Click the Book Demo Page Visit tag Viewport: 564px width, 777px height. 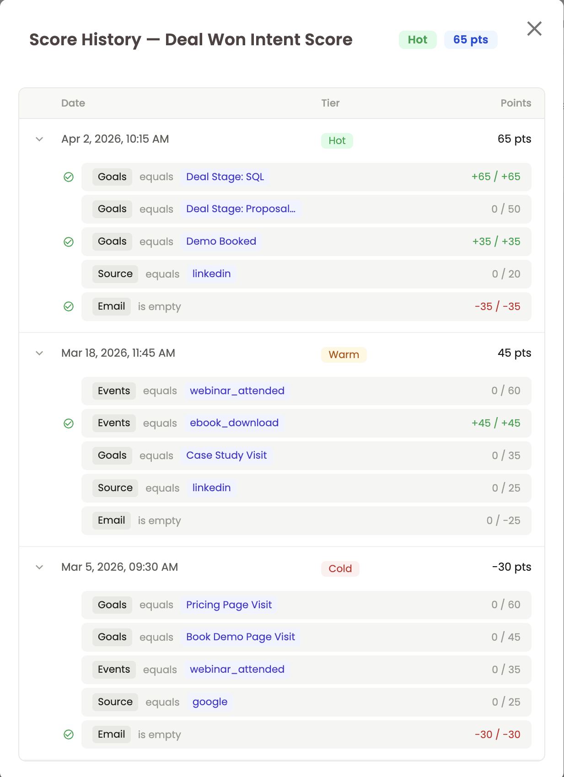tap(241, 637)
